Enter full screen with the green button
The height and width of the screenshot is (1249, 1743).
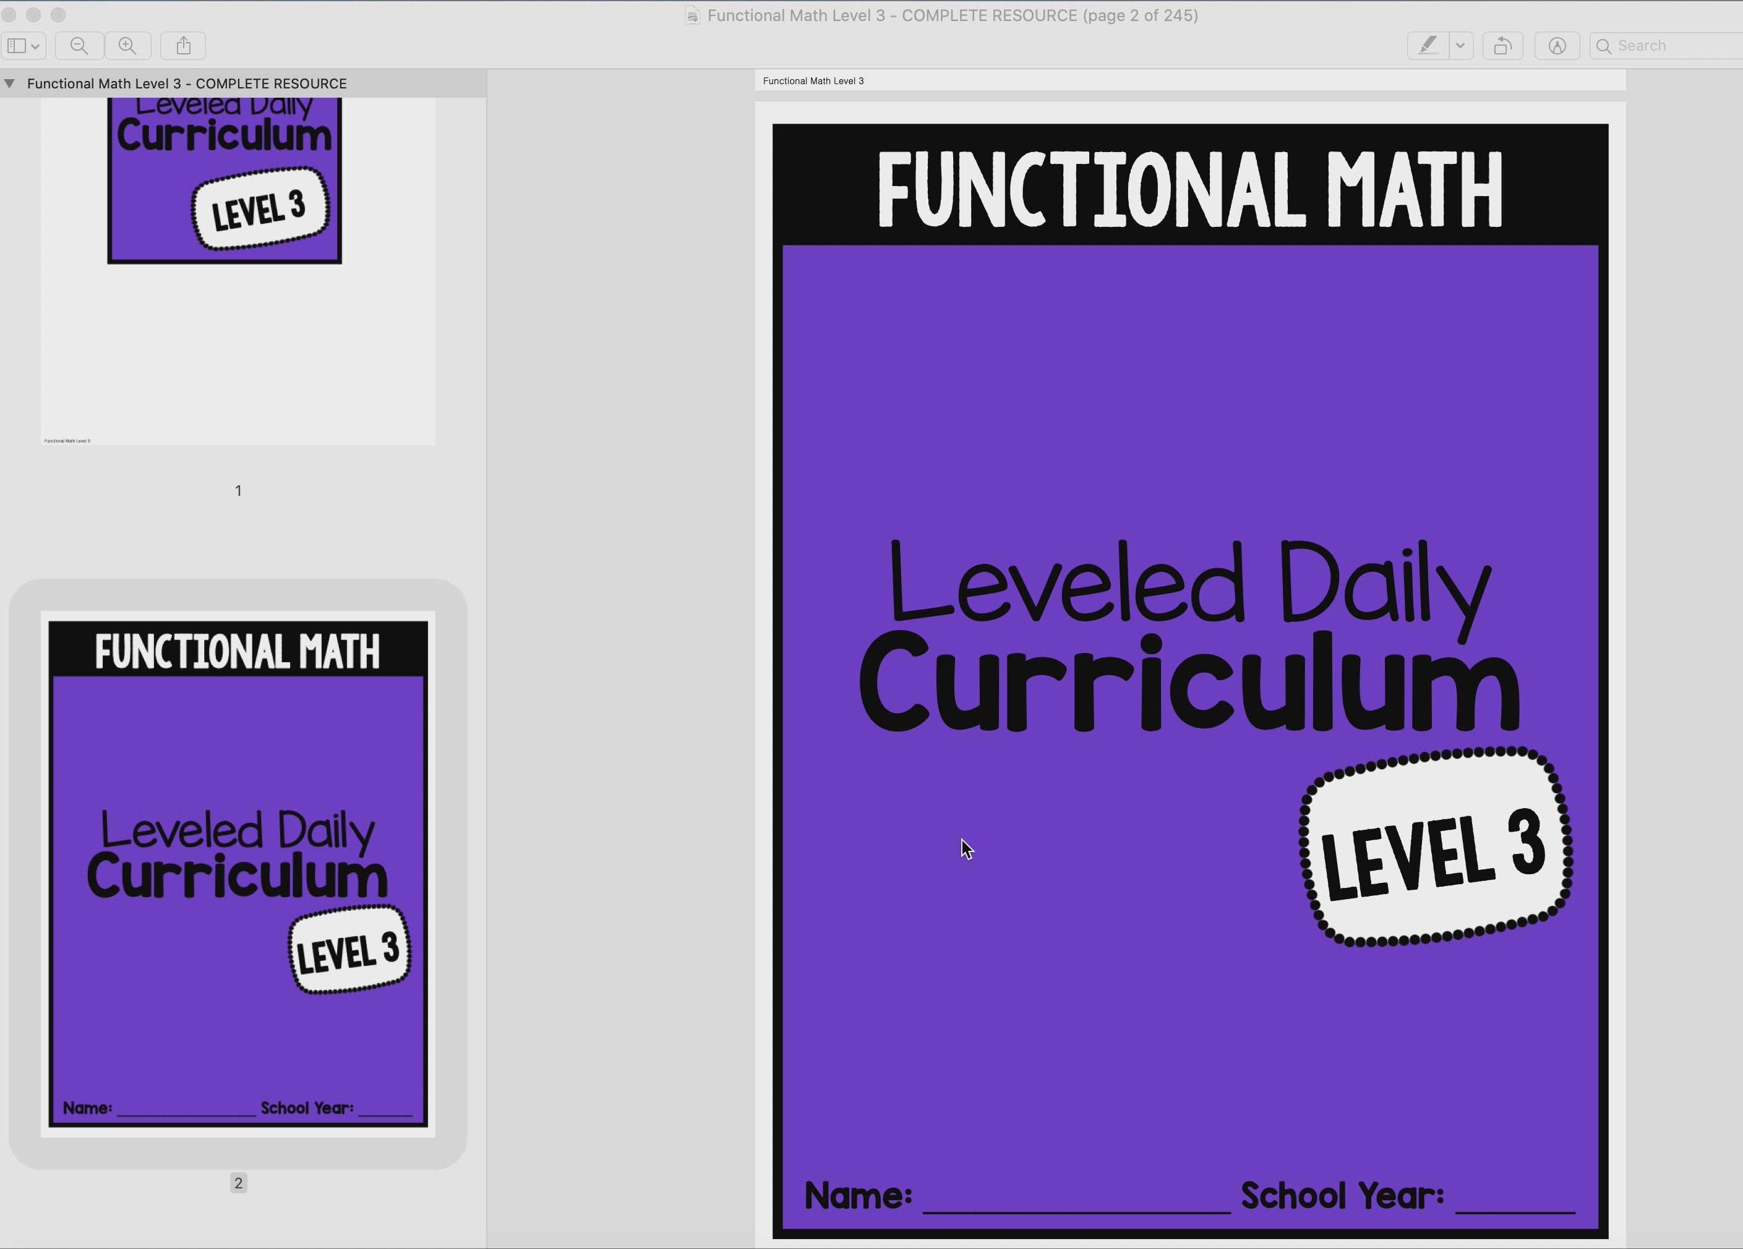(58, 14)
